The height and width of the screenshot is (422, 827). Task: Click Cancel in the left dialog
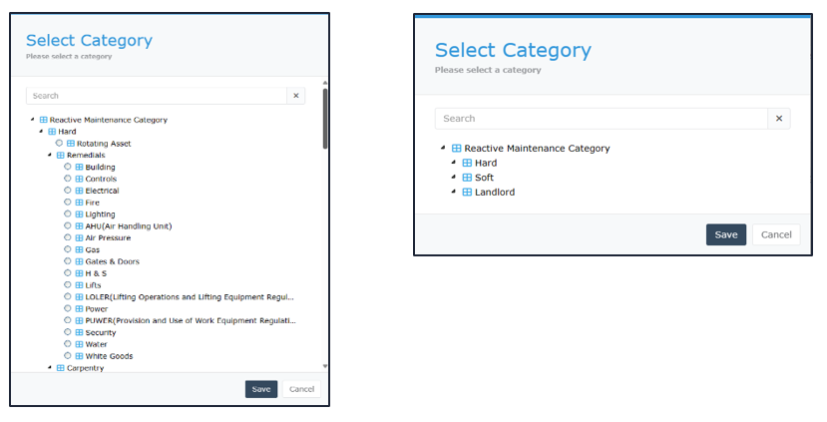click(x=301, y=389)
